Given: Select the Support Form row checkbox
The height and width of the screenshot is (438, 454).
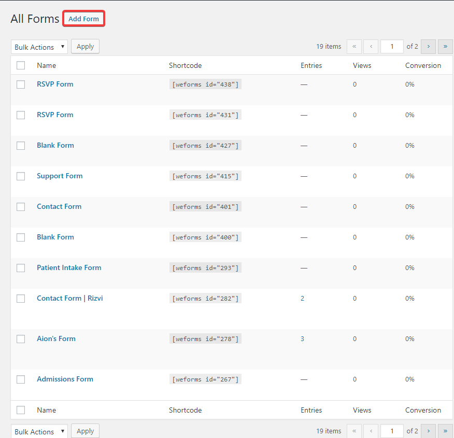Looking at the screenshot, I should (21, 176).
